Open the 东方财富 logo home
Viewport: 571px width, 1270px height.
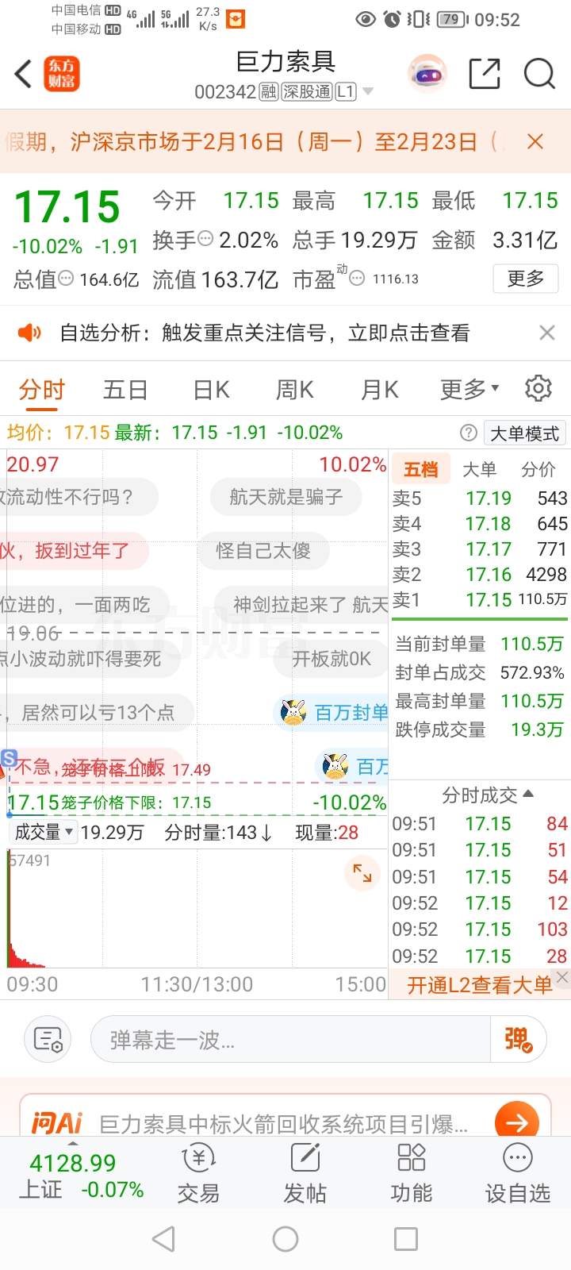point(61,75)
